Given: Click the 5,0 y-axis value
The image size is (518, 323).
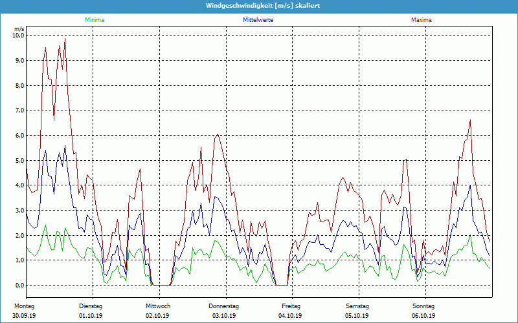Looking at the screenshot, I should point(20,160).
